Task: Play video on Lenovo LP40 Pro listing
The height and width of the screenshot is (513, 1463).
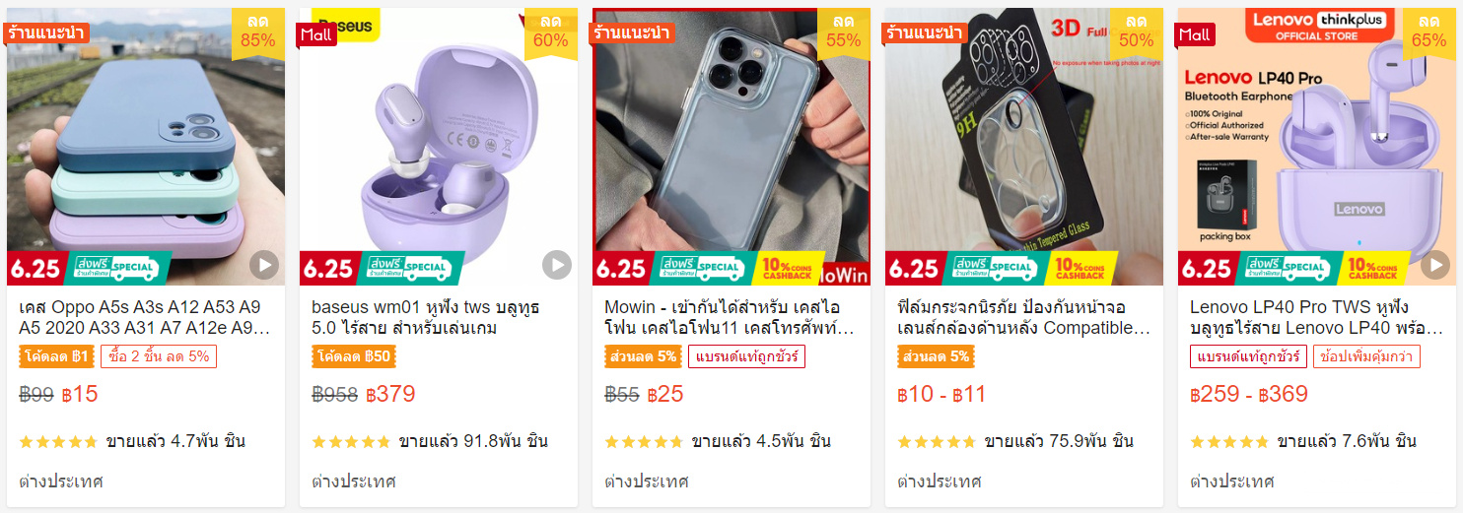Action: pyautogui.click(x=1435, y=265)
